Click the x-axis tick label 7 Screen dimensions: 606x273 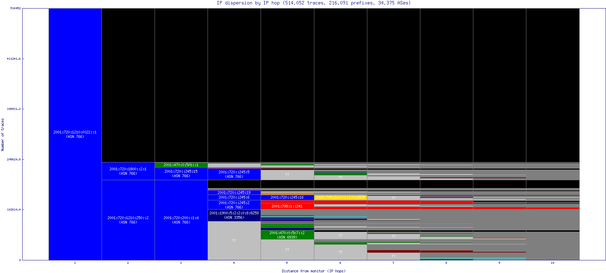click(x=393, y=263)
